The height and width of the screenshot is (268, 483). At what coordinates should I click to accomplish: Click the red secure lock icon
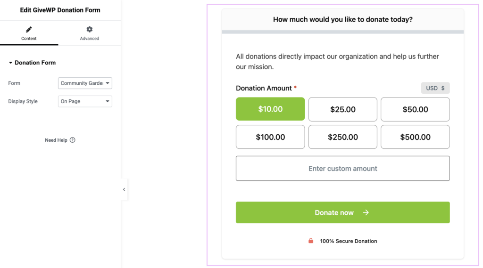(311, 241)
